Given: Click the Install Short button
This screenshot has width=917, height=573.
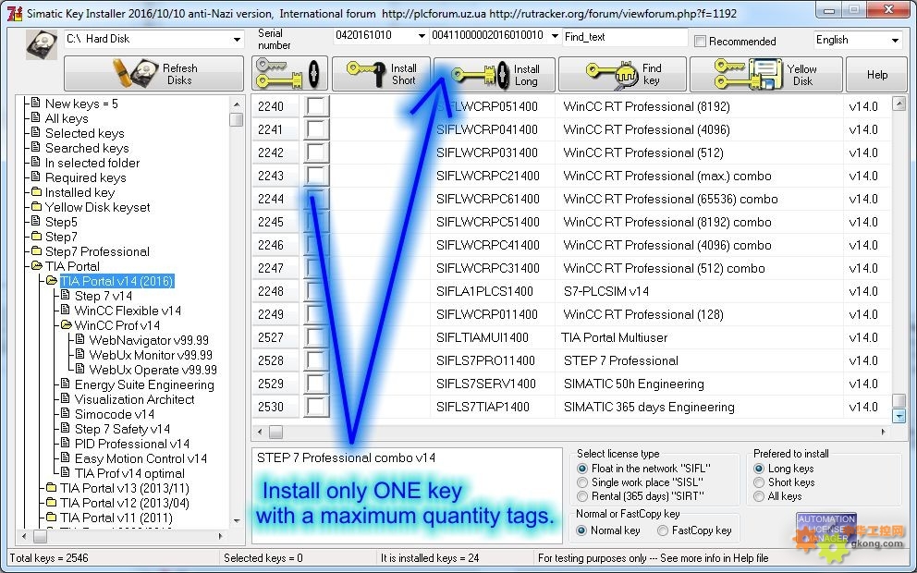Looking at the screenshot, I should click(x=381, y=74).
